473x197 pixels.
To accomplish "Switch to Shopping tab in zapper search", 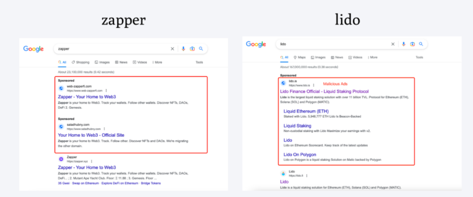I will (80, 62).
